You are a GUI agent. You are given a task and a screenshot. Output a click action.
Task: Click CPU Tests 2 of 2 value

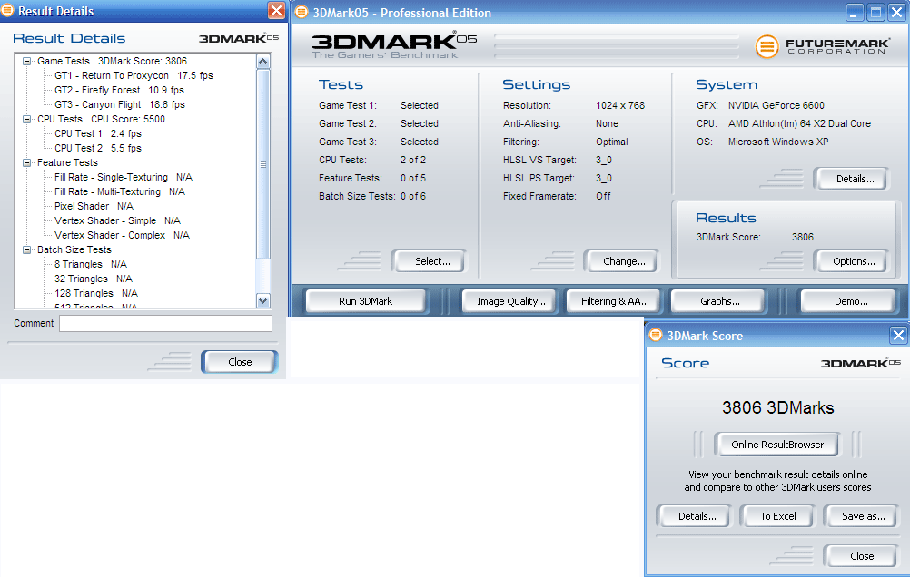click(412, 160)
